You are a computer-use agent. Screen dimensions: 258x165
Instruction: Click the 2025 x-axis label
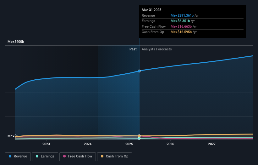129,144
